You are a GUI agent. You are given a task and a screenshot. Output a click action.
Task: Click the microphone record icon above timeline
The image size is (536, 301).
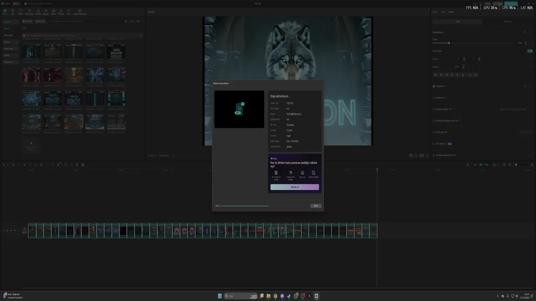468,165
